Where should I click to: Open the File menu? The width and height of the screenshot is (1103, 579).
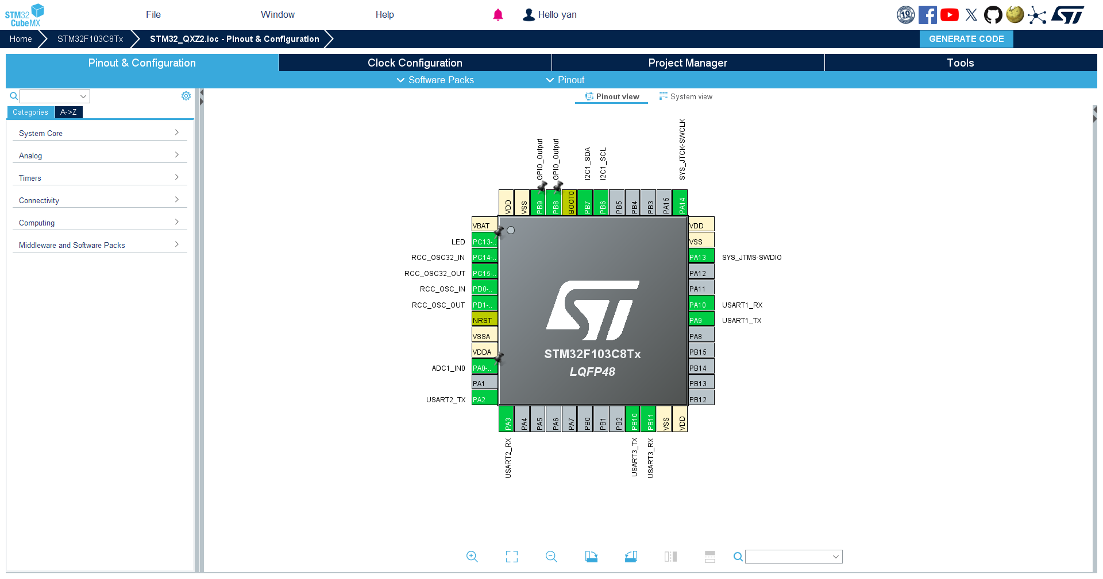[153, 15]
